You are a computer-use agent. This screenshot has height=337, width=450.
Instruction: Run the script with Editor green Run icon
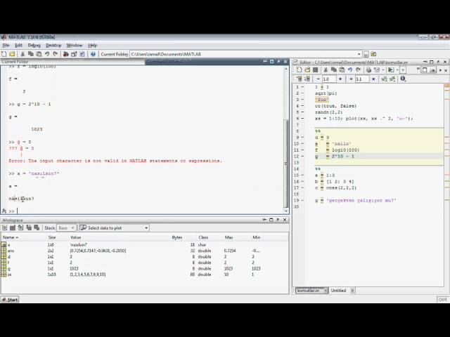tap(391, 70)
